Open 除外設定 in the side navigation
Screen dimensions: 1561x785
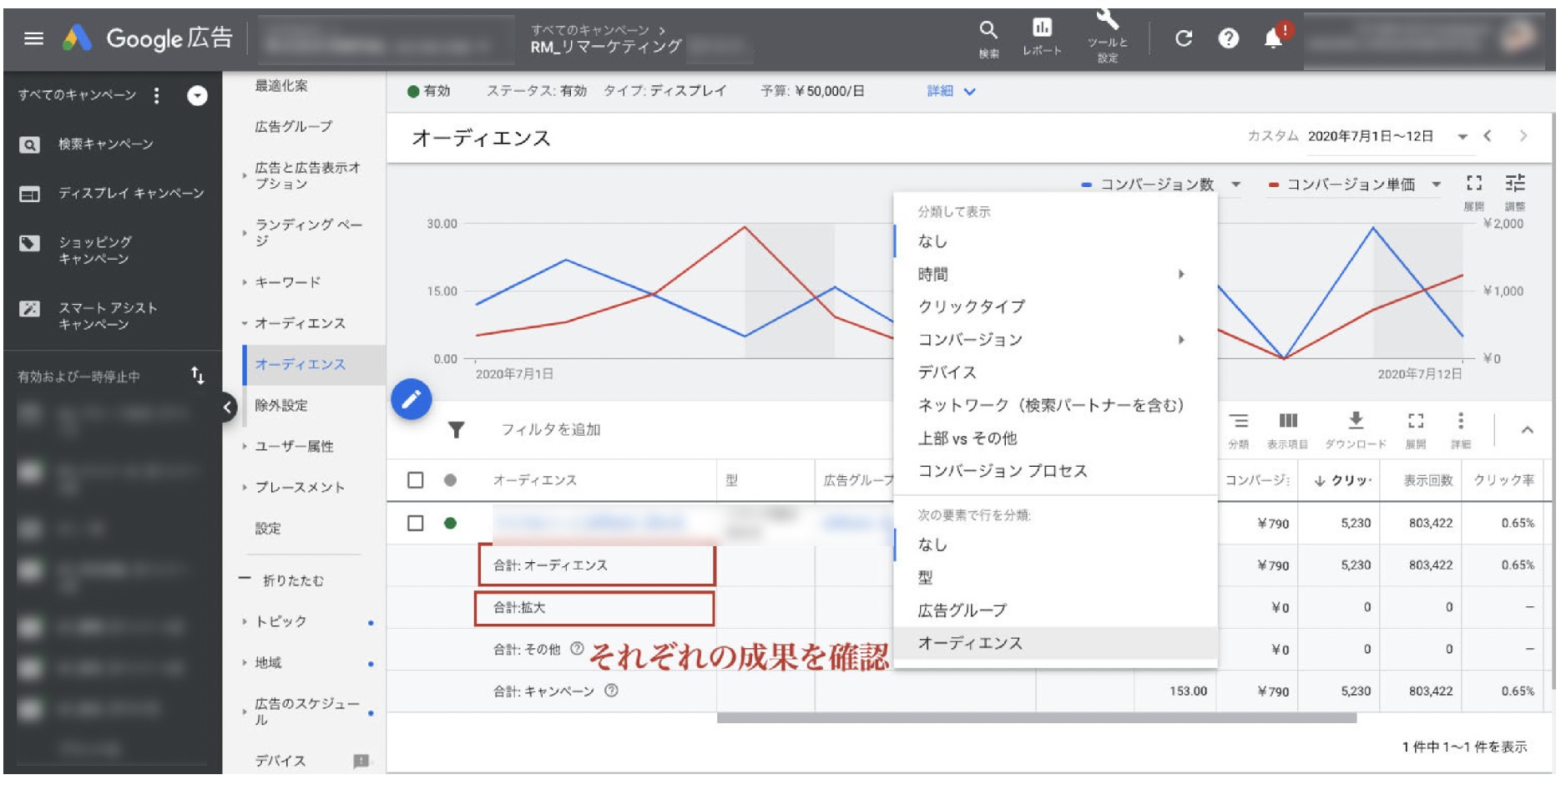click(x=281, y=406)
